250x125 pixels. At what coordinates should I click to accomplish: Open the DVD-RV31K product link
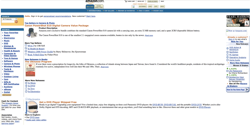click(170, 105)
